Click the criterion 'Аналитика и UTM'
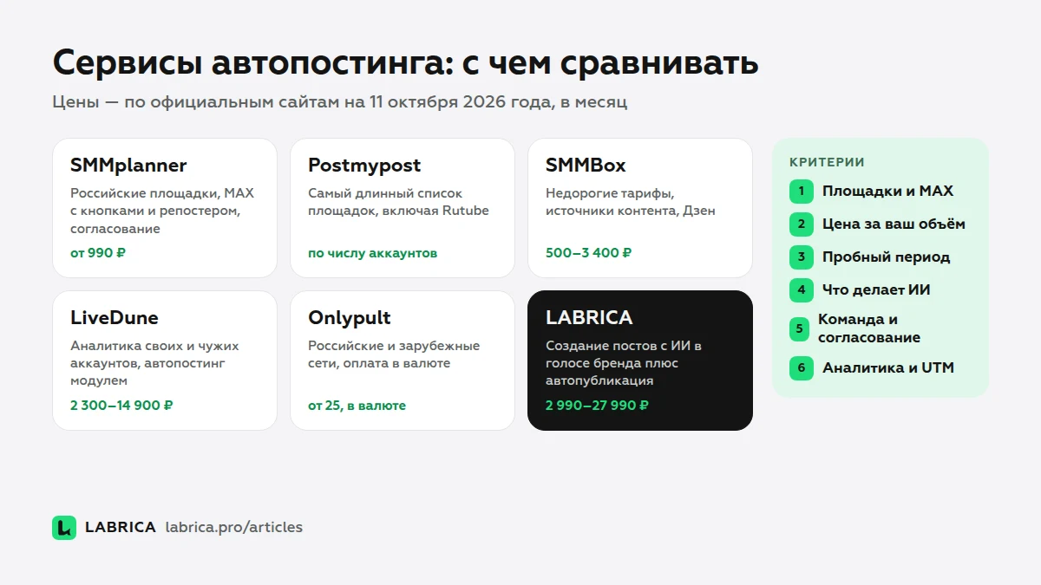Image resolution: width=1041 pixels, height=585 pixels. point(888,367)
